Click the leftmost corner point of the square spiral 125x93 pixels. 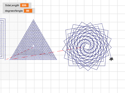pos(63,49)
